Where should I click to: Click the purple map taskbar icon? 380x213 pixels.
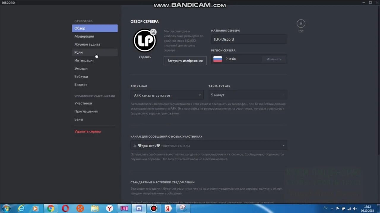point(124,208)
